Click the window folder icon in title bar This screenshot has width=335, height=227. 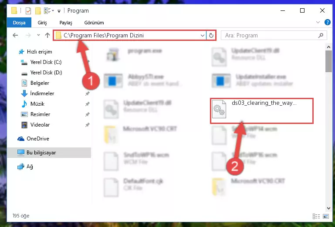click(14, 11)
